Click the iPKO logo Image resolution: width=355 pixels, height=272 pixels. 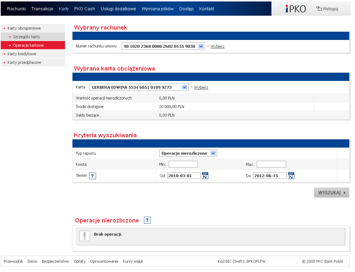click(x=296, y=9)
